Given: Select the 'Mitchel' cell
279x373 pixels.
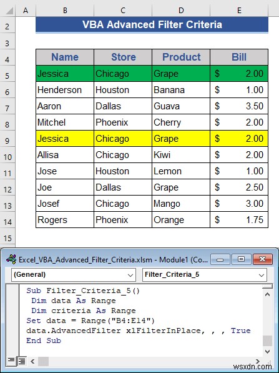Looking at the screenshot, I should [x=65, y=122].
